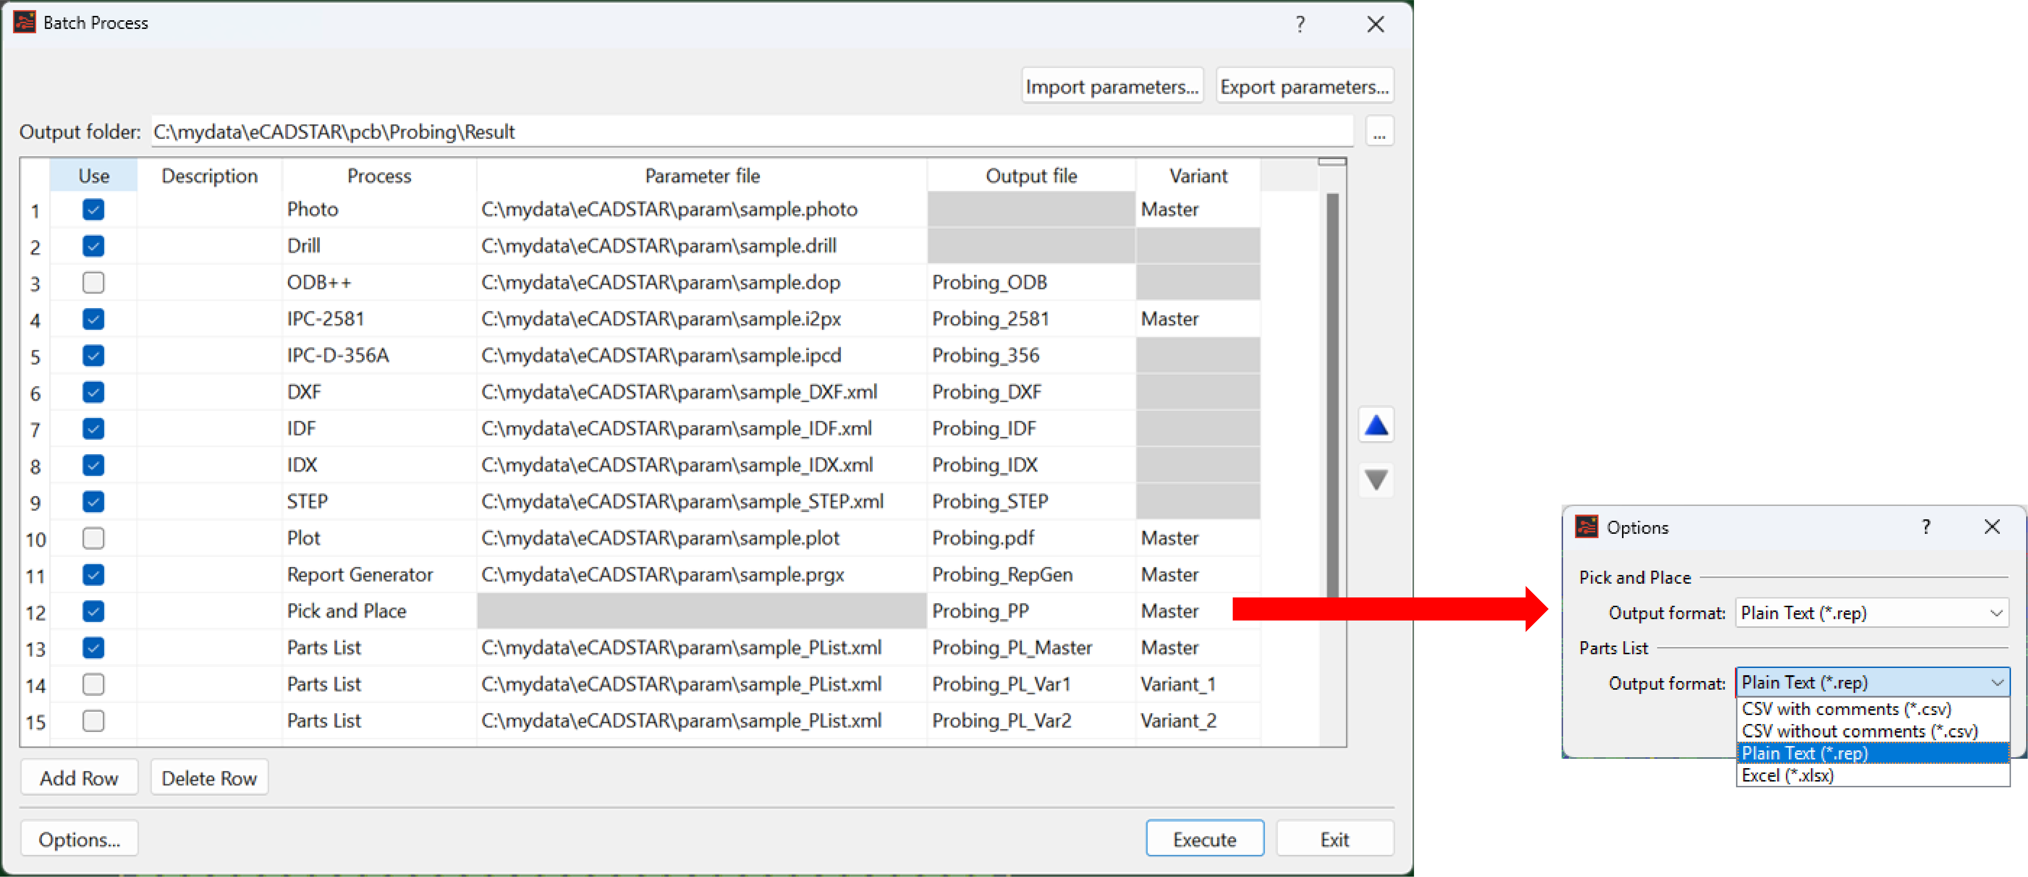Uncheck the Use box for Photo

click(93, 210)
